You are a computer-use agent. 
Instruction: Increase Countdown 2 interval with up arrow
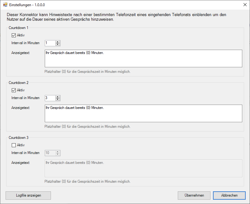click(x=58, y=97)
